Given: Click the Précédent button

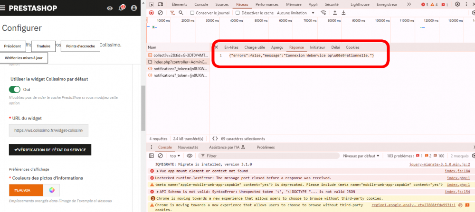Looking at the screenshot, I should [12, 46].
